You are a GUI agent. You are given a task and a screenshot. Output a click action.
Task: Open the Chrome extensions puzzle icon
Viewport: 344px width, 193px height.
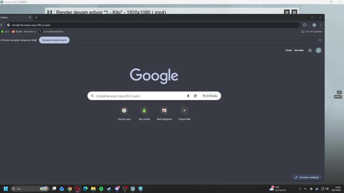[x=304, y=25]
